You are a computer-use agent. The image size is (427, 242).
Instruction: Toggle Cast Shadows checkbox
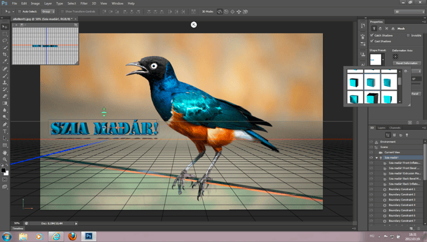(372, 41)
